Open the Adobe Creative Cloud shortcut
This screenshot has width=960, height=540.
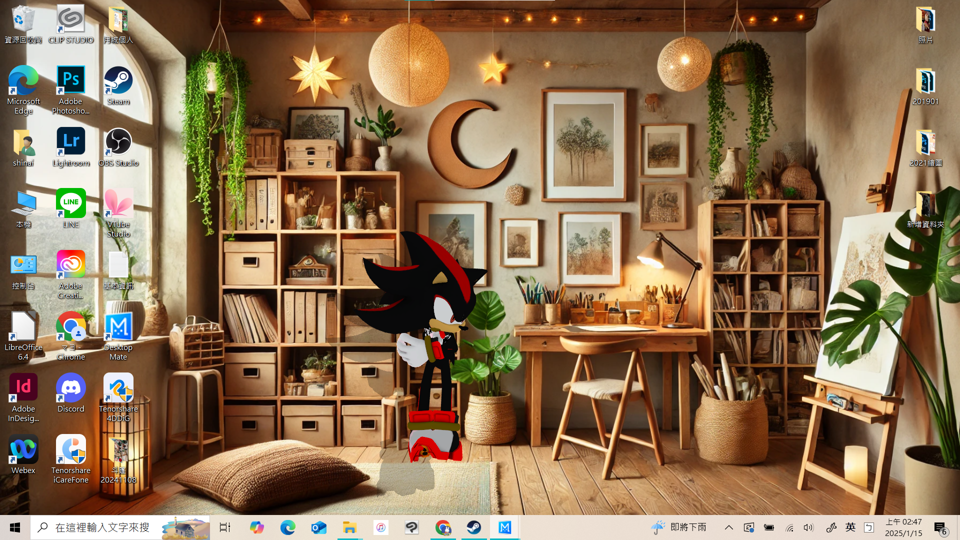(70, 274)
